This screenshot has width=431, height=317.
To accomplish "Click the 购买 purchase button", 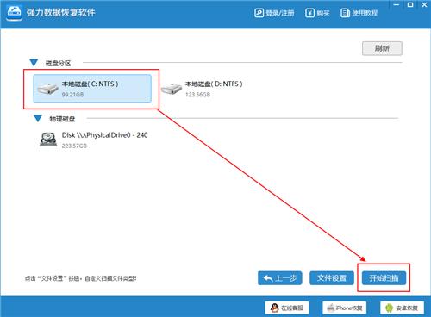I will coord(317,13).
